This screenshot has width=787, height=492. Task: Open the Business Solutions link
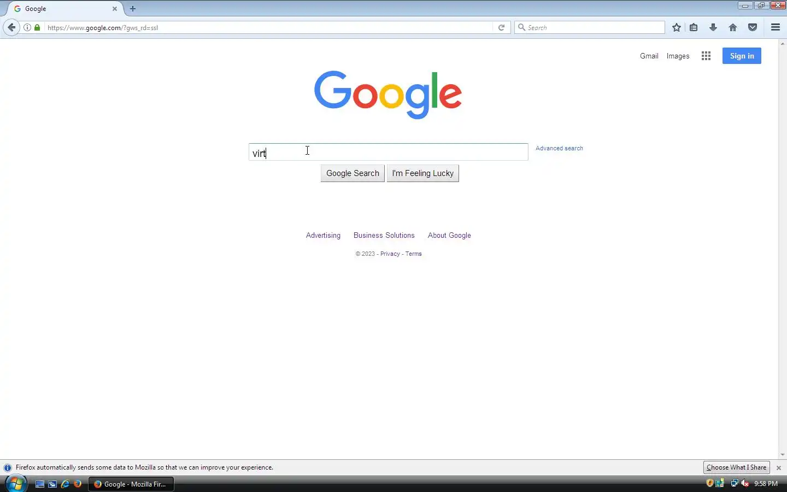[x=384, y=235]
